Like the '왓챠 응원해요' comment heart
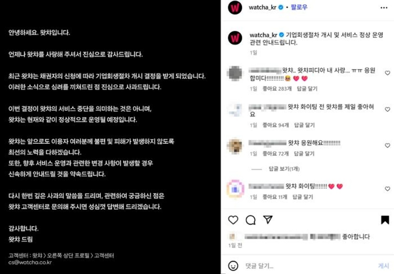 pyautogui.click(x=387, y=145)
